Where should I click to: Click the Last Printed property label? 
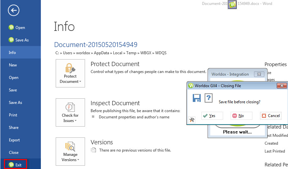275,151
